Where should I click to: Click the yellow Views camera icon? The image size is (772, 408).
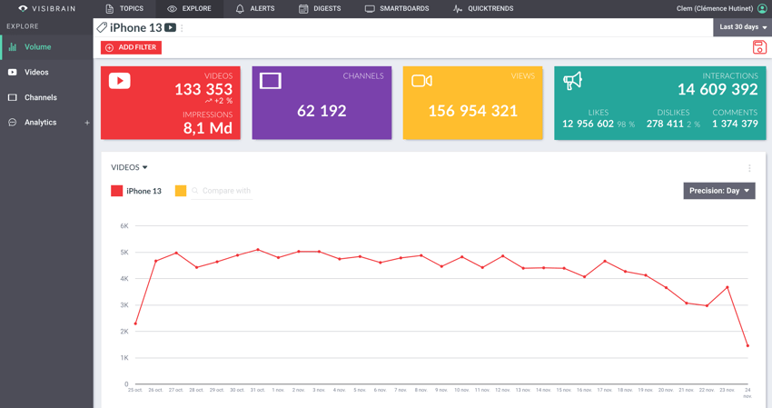coord(422,81)
